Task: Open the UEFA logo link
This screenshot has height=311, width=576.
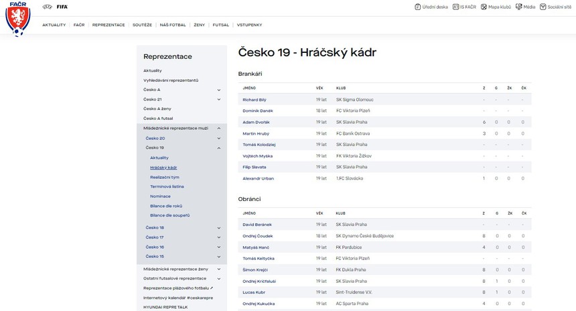Action: point(47,7)
